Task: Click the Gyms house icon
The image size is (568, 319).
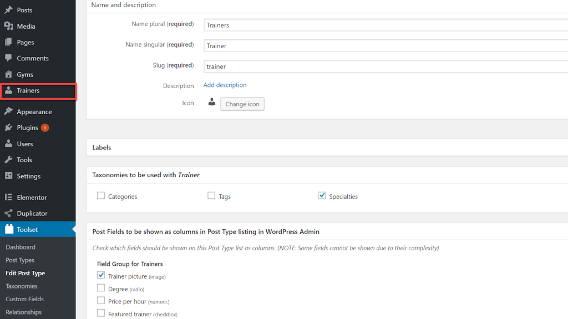Action: coord(8,74)
